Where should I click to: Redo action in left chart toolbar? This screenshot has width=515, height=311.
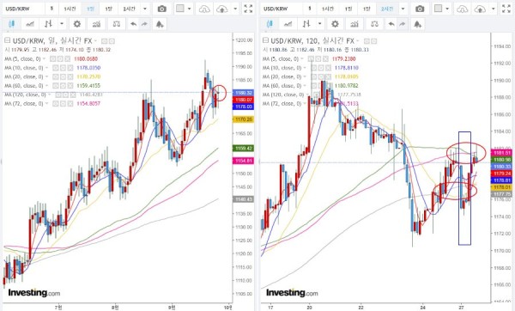144,24
